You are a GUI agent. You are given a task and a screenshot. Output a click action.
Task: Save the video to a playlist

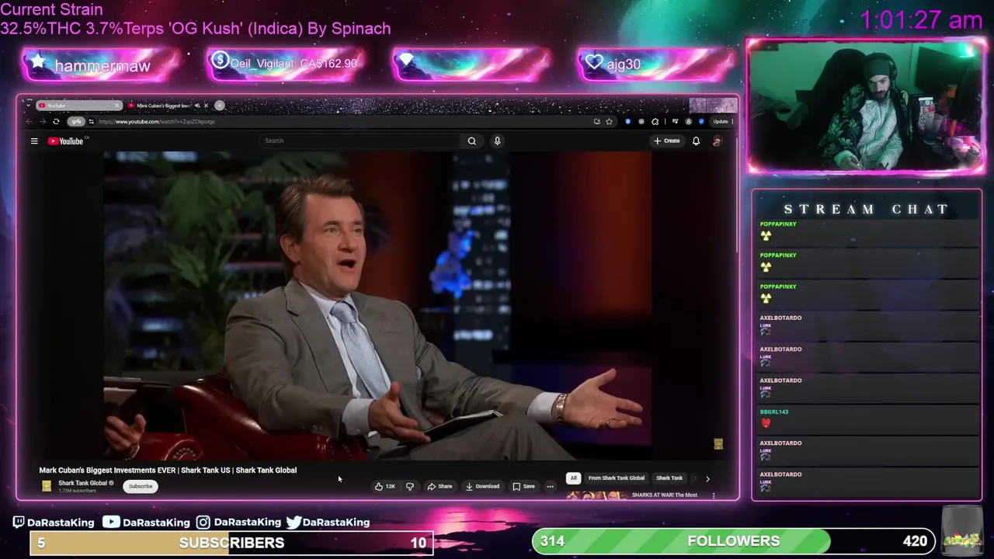[523, 486]
